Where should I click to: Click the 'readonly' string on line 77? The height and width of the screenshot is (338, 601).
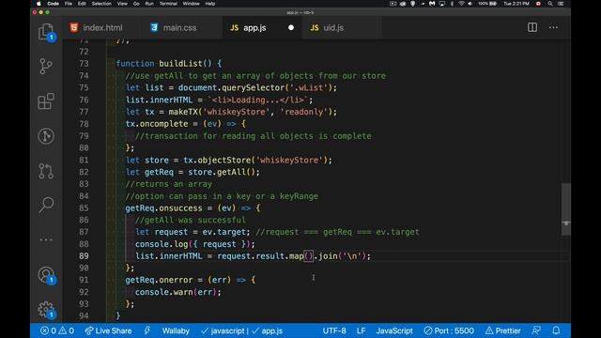(304, 112)
